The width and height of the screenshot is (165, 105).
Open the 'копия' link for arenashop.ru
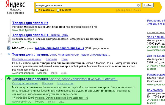click(54, 73)
